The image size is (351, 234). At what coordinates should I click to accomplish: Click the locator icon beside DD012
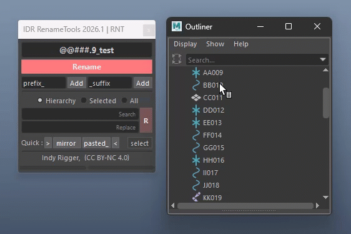196,110
